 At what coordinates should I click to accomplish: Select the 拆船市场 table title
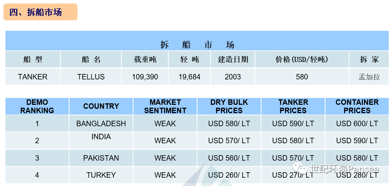coord(197,45)
